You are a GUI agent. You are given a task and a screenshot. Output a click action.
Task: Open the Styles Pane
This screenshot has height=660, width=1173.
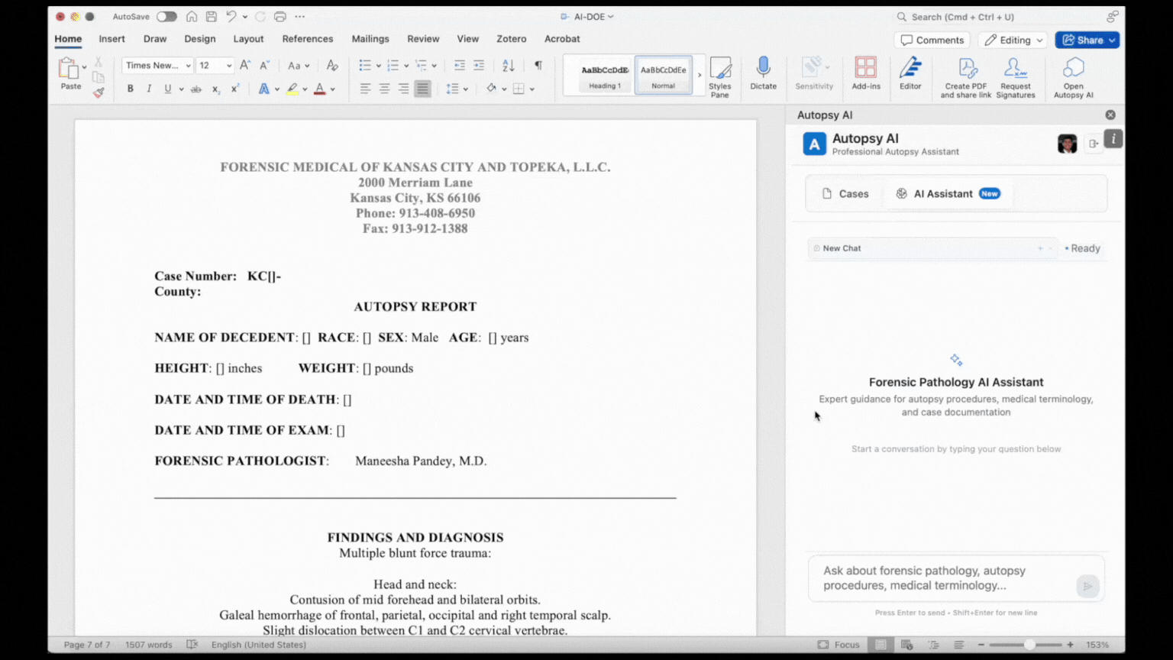pos(720,76)
